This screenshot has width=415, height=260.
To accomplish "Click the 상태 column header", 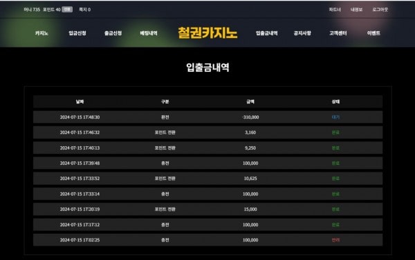I will [x=335, y=101].
